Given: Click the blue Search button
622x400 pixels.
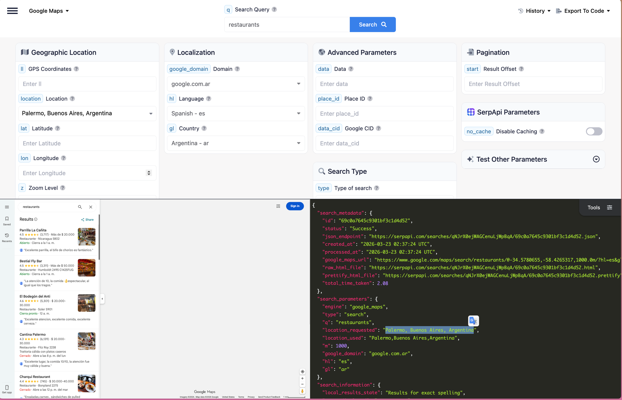Looking at the screenshot, I should coord(372,25).
